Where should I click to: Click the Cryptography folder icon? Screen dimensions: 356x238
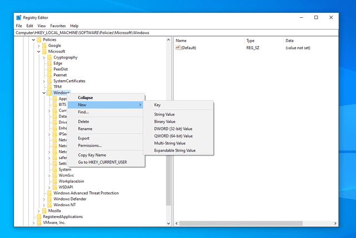coord(50,57)
